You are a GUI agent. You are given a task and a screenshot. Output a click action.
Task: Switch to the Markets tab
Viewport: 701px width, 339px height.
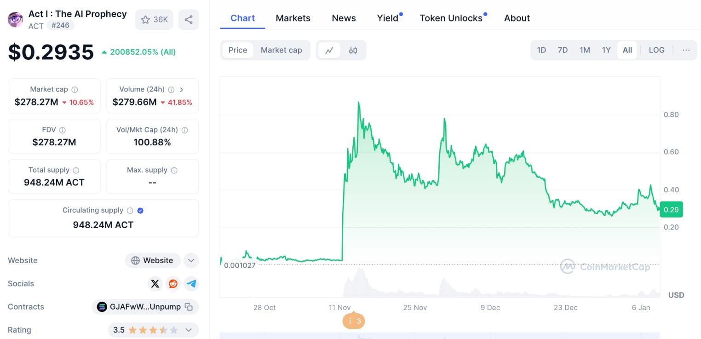pos(293,18)
